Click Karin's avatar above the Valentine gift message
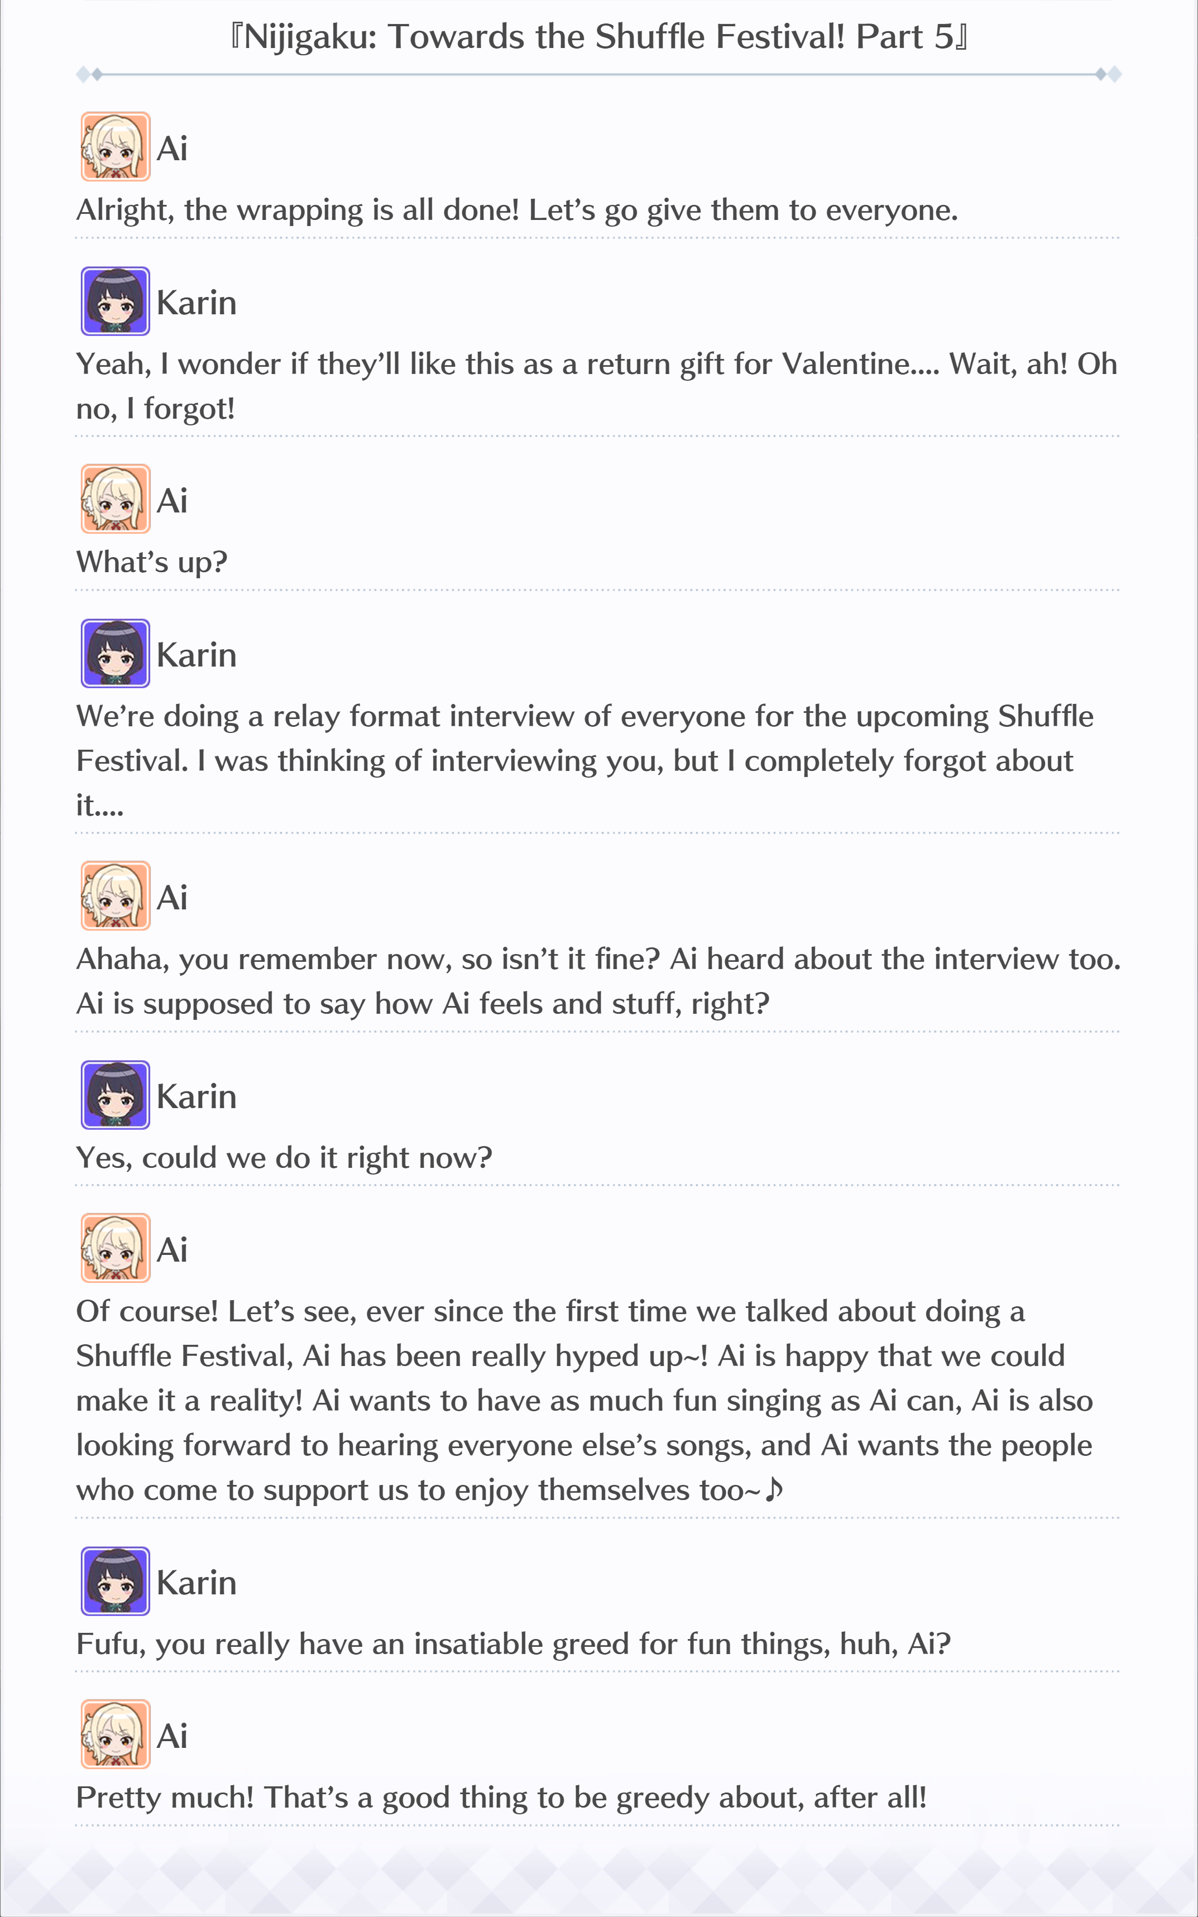Viewport: 1198px width, 1917px height. [115, 301]
